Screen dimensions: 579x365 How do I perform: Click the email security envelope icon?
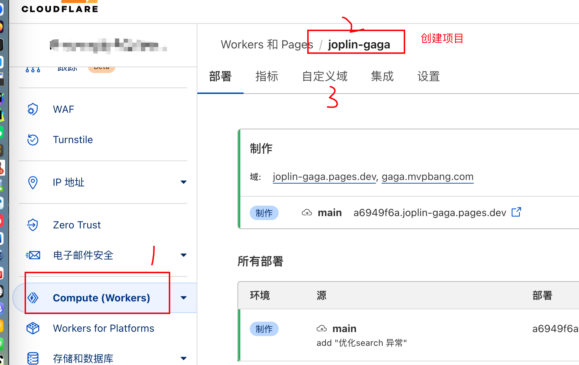[33, 255]
